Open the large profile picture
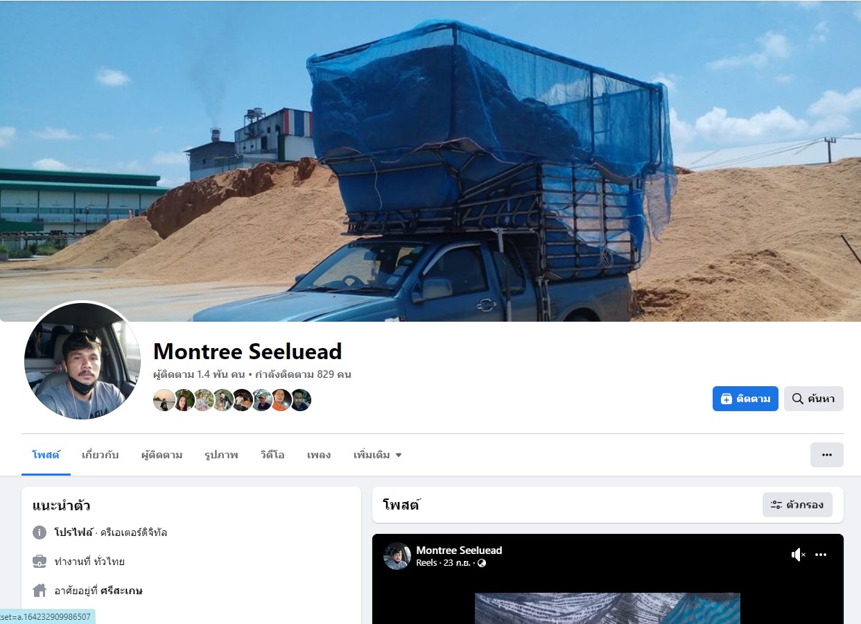The width and height of the screenshot is (861, 624). 82,361
